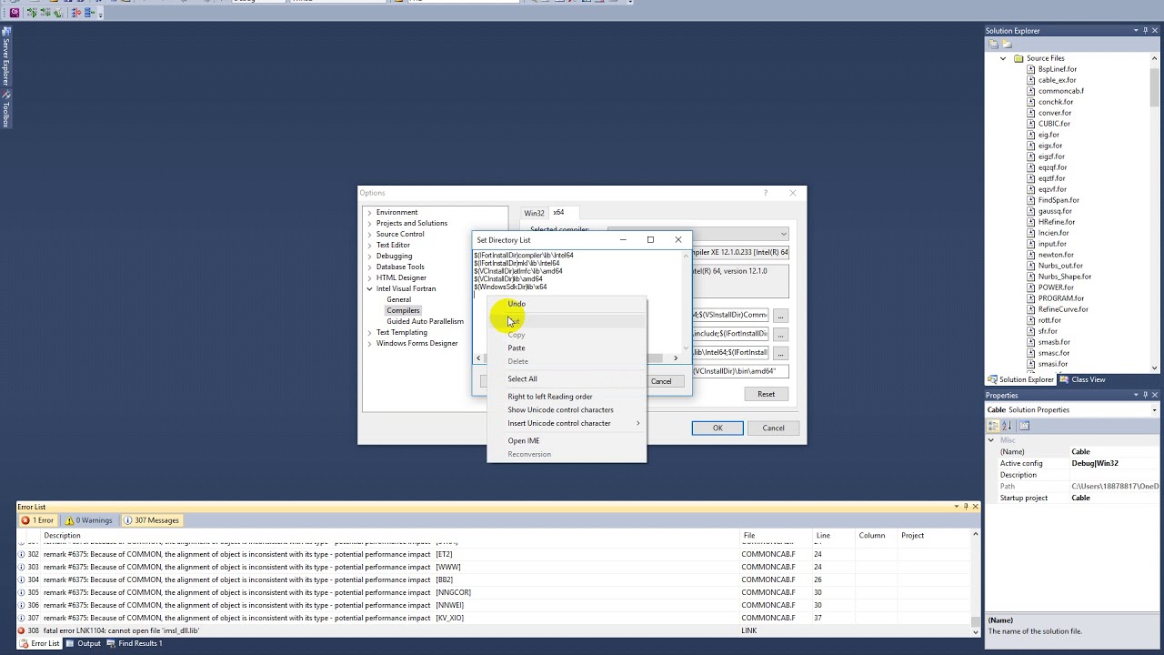1164x655 pixels.
Task: Click the info icon on remark row 302
Action: 22,554
